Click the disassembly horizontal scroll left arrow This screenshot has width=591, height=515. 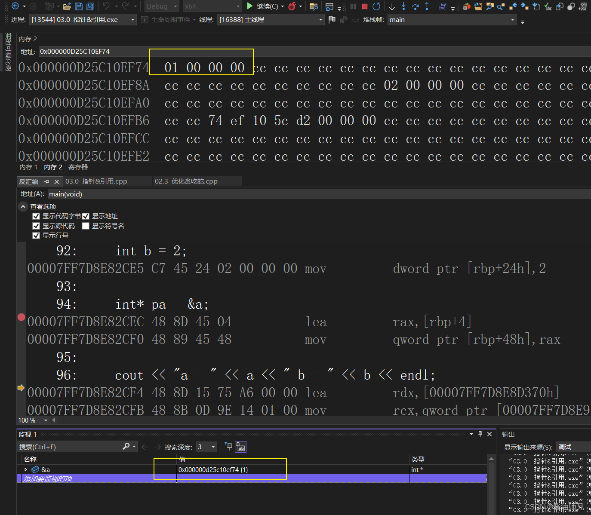[x=54, y=420]
